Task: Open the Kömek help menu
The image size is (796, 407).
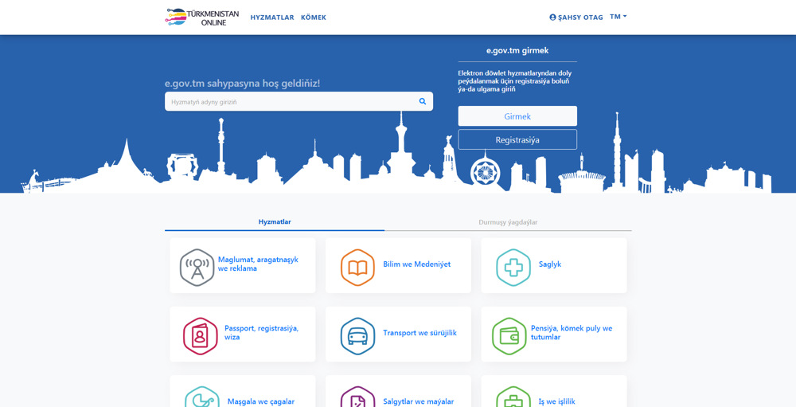Action: [314, 18]
